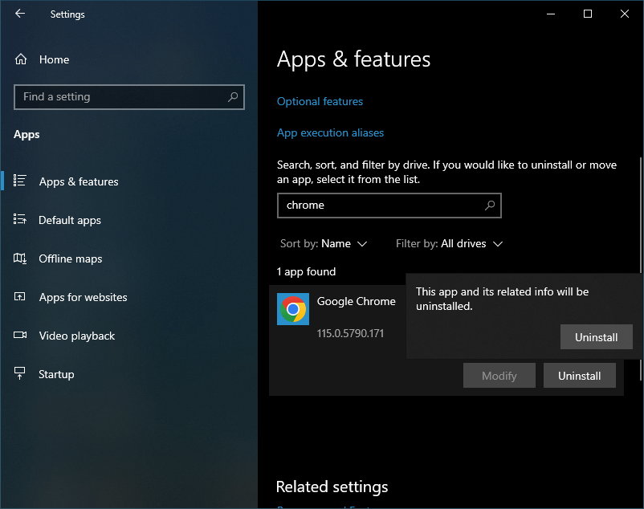The image size is (644, 509).
Task: Confirm uninstall in the popup
Action: 596,336
